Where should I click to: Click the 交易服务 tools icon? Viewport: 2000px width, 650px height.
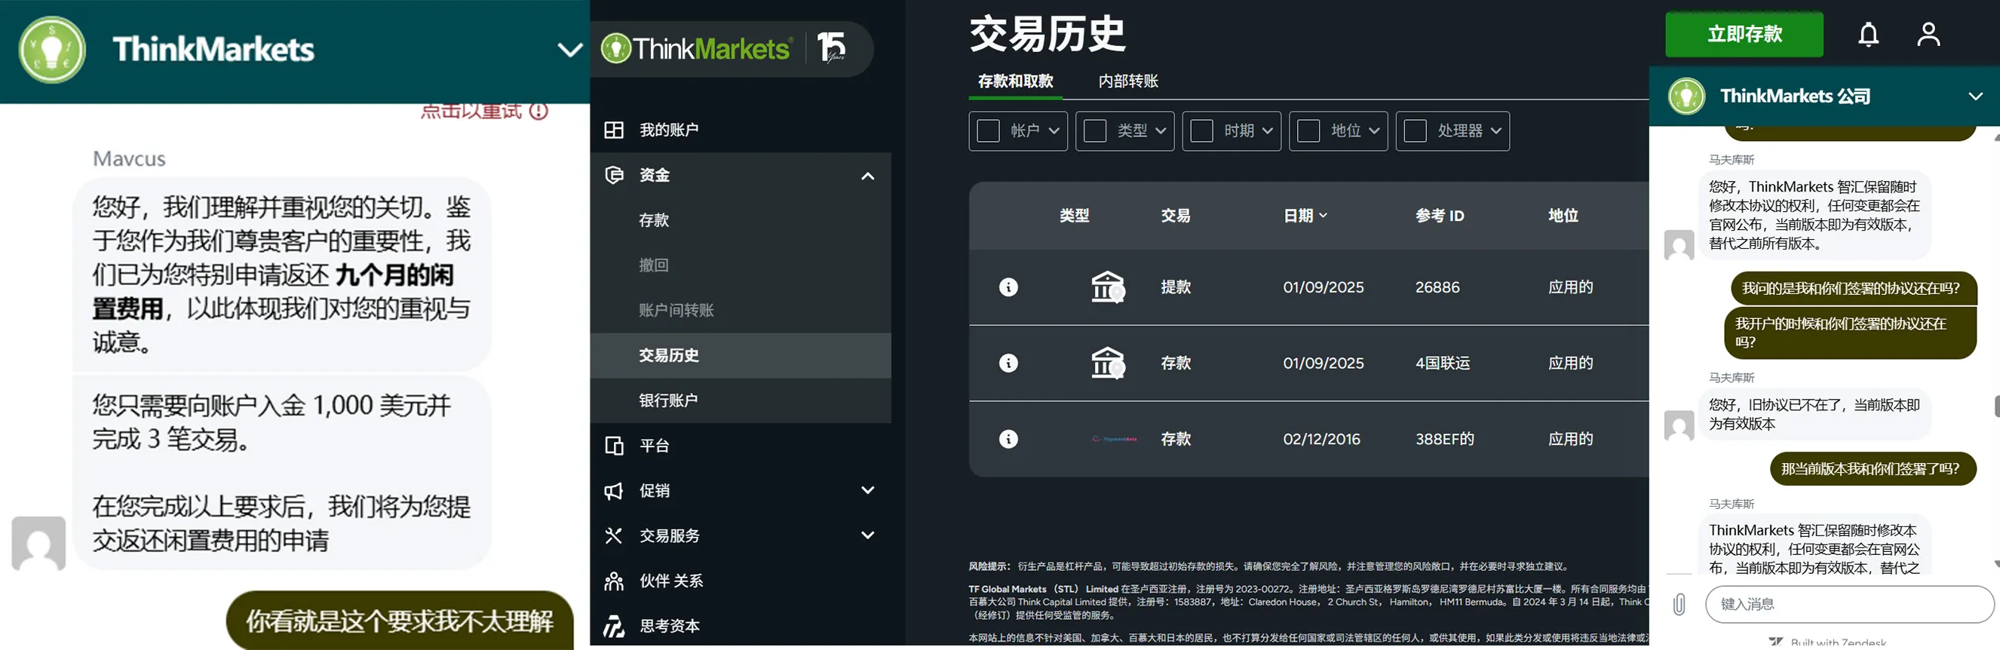pos(614,536)
